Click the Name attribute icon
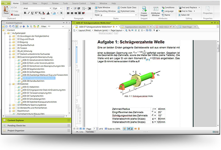The image size is (221, 150). [x=163, y=15]
